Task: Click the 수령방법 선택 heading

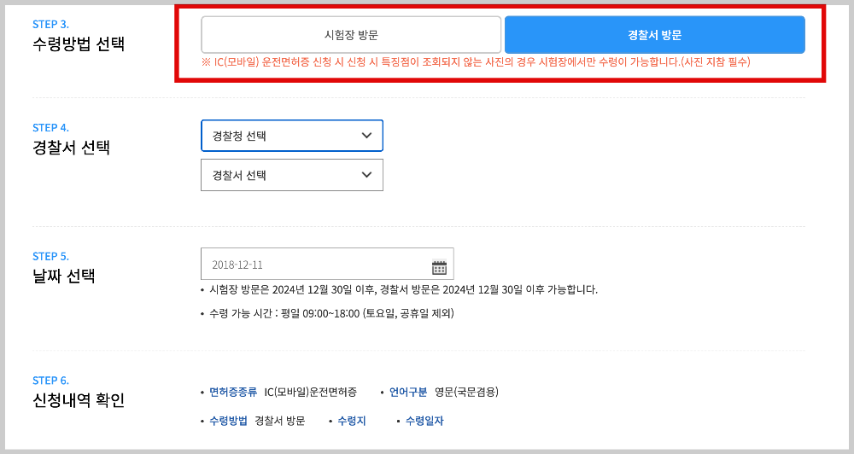Action: pyautogui.click(x=79, y=44)
